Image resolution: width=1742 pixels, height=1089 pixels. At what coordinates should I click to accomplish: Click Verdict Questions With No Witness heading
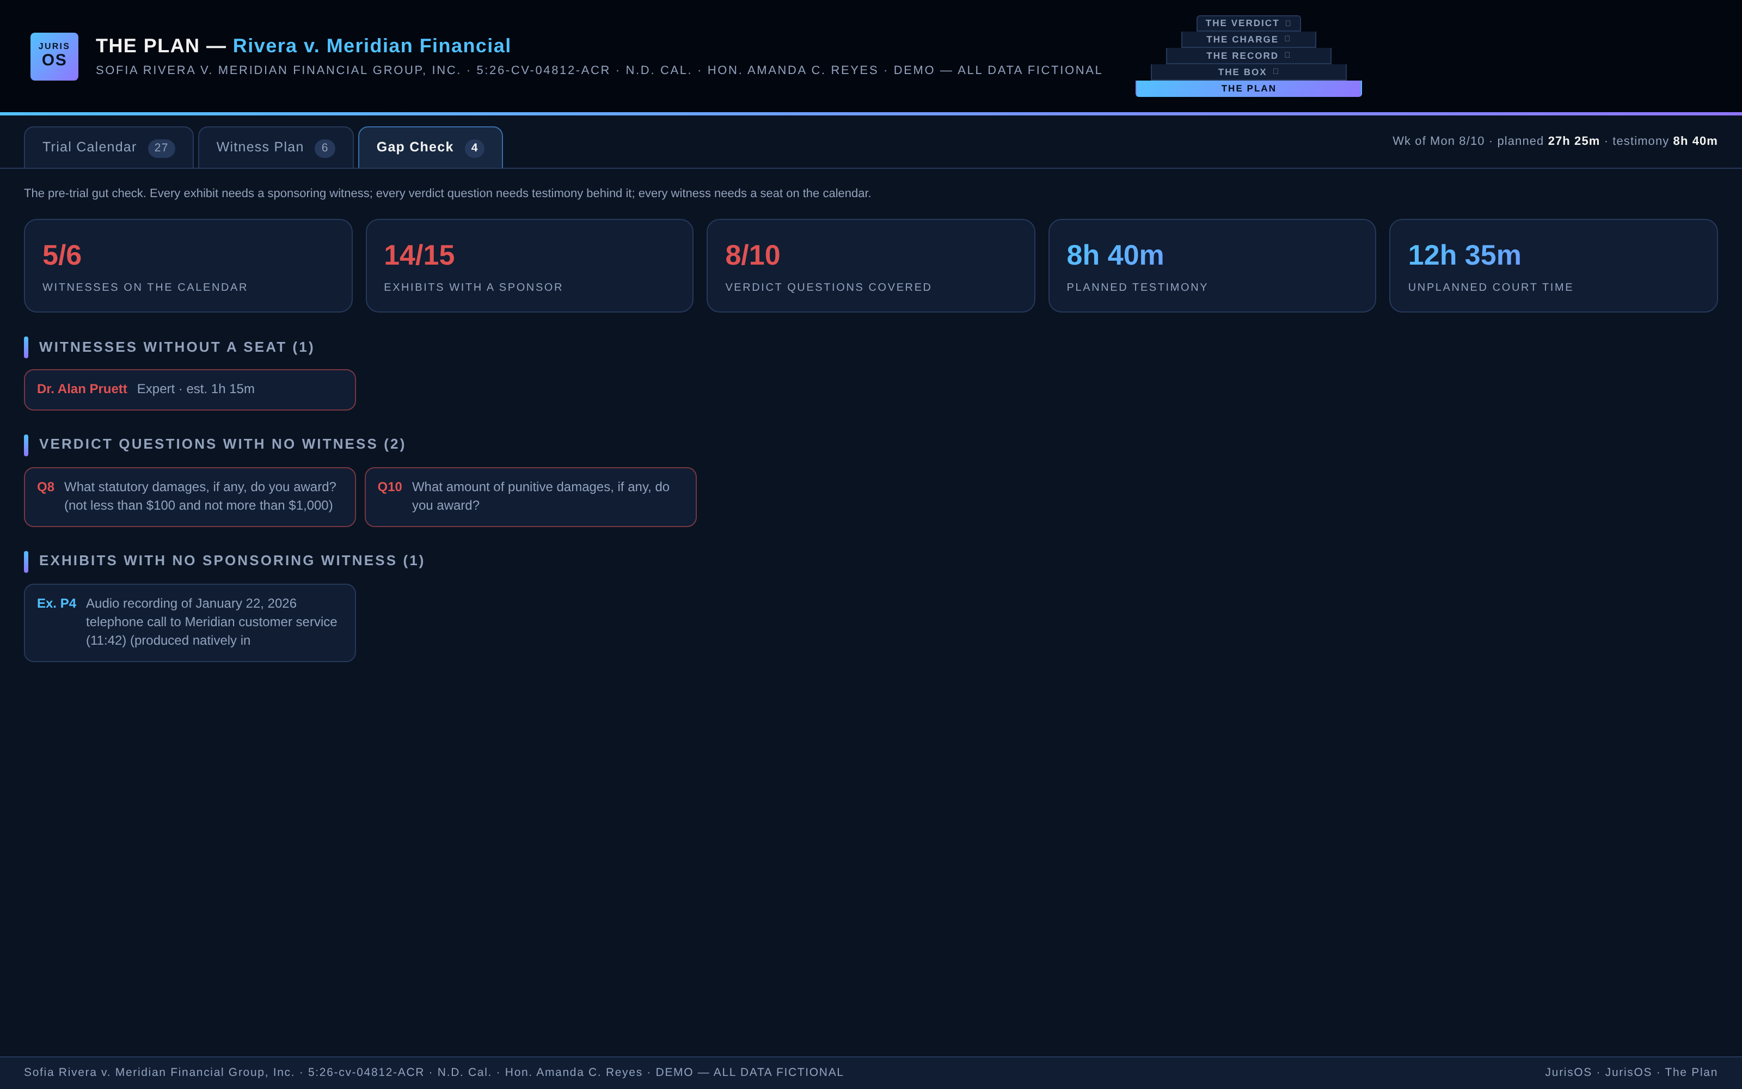[222, 444]
